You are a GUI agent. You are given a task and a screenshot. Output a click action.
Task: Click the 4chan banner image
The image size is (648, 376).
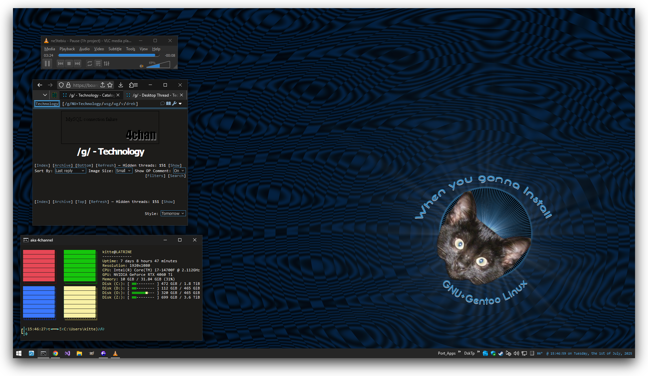click(110, 127)
